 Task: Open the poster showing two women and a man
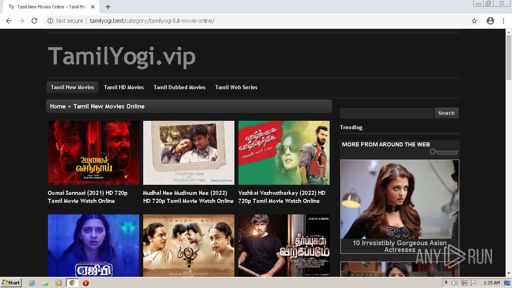(x=189, y=246)
